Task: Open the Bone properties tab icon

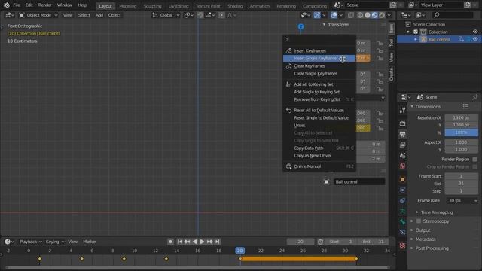Action: tap(402, 222)
